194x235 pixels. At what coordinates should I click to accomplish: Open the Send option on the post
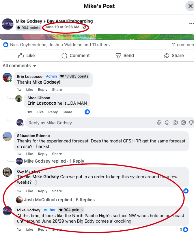[125, 56]
